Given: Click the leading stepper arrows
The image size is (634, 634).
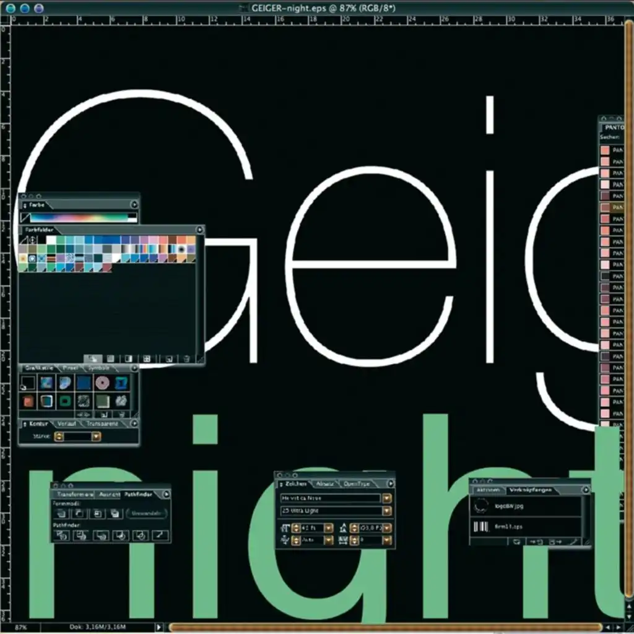Looking at the screenshot, I should pos(354,528).
